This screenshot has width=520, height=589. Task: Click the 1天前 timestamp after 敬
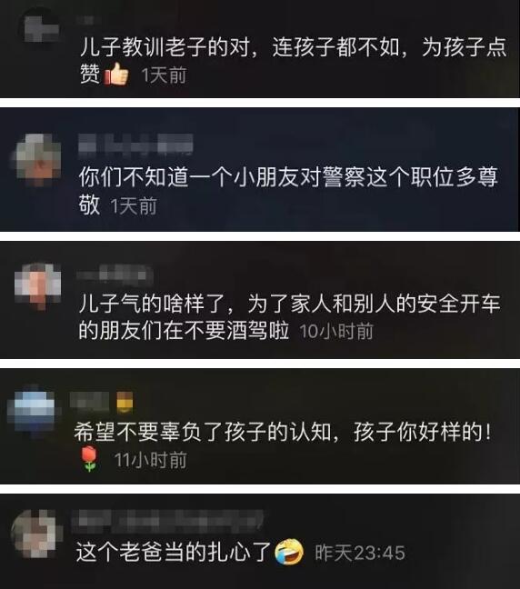134,205
